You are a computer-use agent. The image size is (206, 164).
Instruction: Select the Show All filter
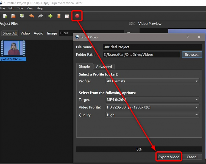pos(10,33)
